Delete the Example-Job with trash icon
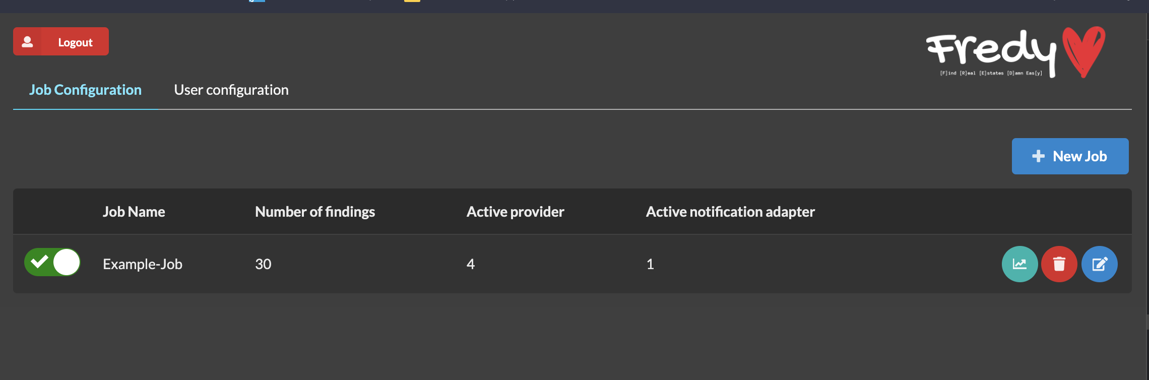 coord(1059,264)
